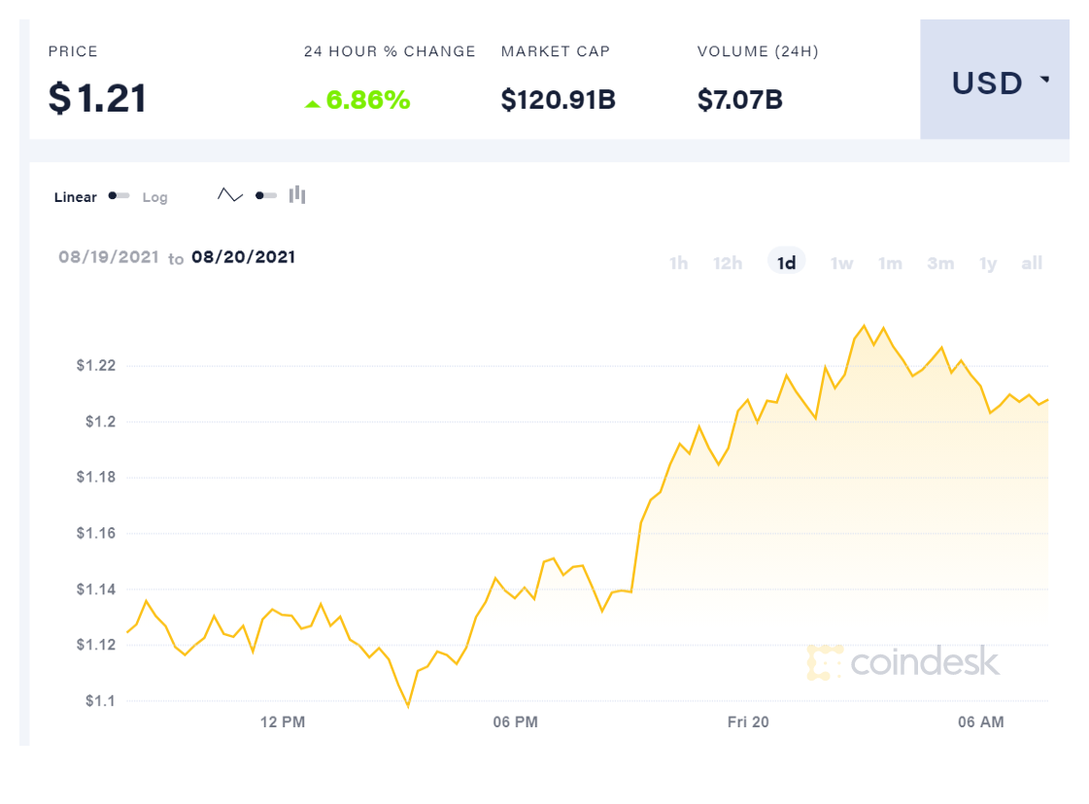
Task: Click the green 24-hour change arrow
Action: tap(312, 102)
